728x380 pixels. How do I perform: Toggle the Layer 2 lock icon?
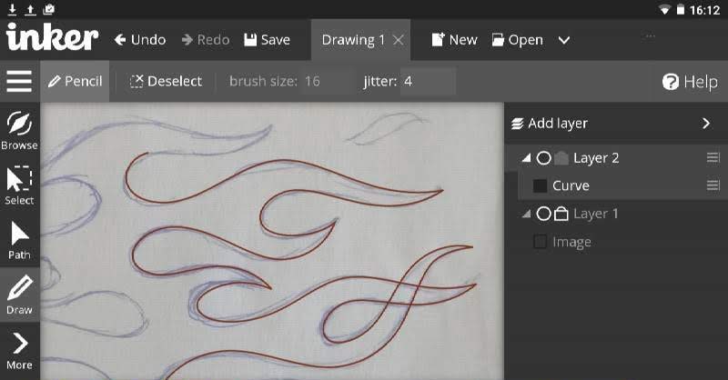pyautogui.click(x=561, y=158)
